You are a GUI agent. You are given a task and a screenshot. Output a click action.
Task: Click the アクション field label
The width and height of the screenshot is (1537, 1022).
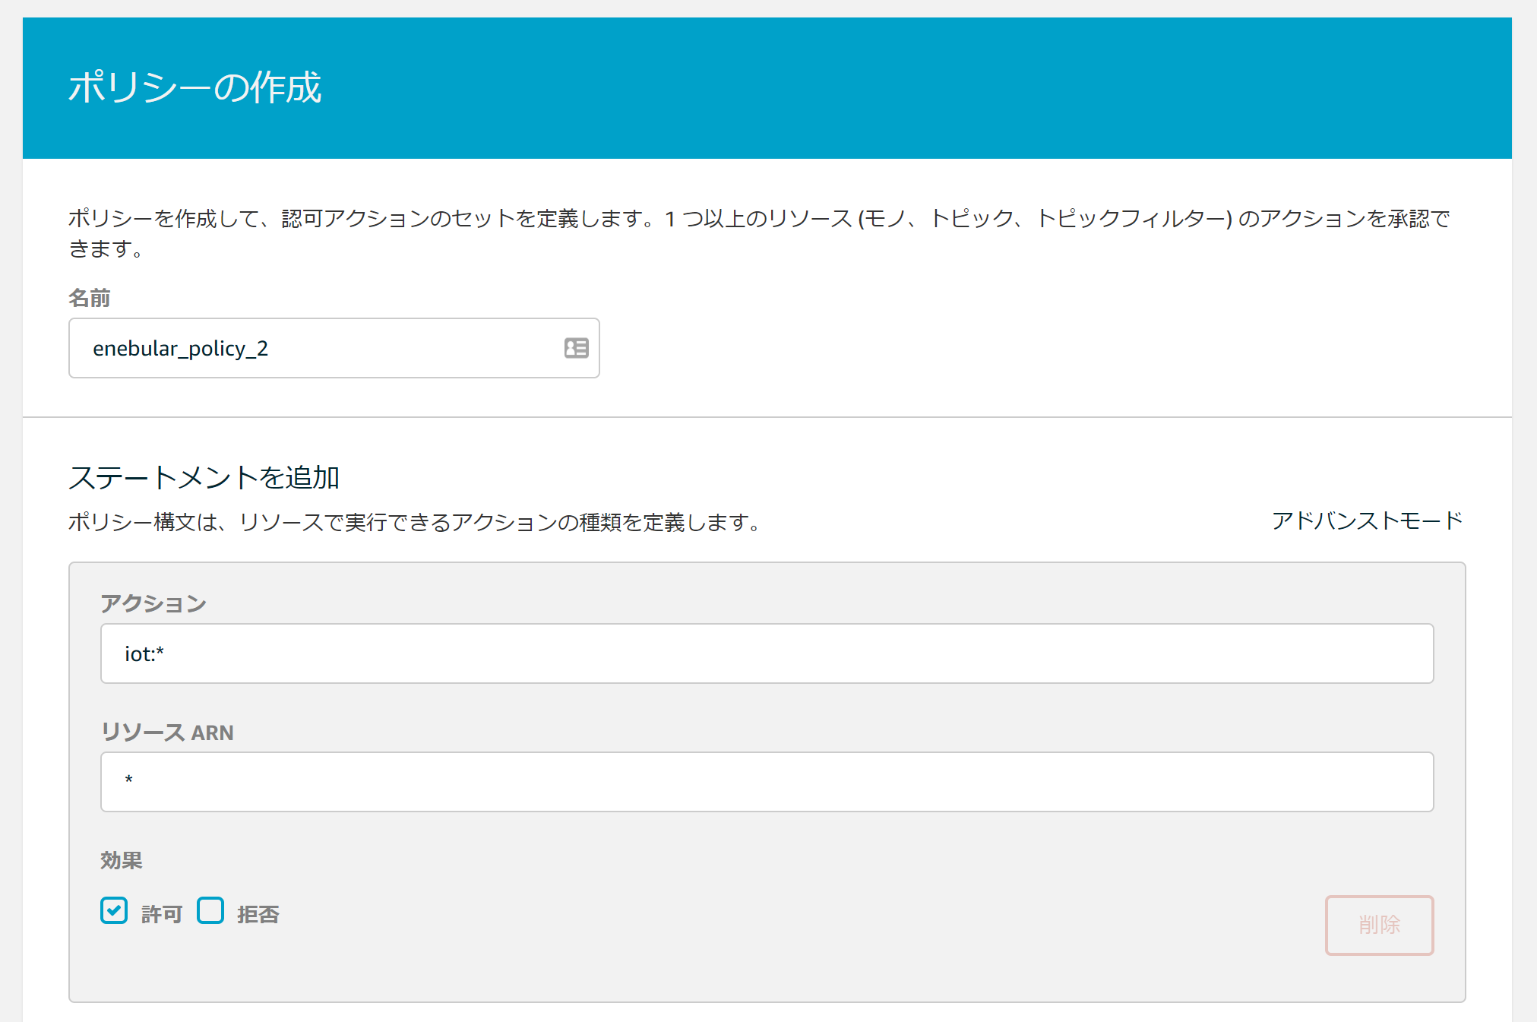pyautogui.click(x=153, y=603)
